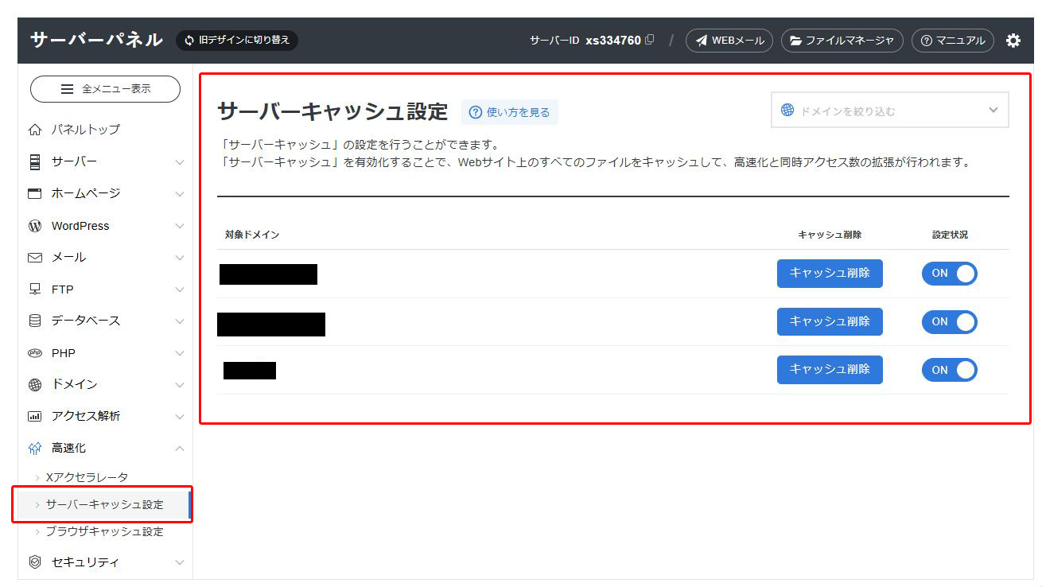Click the データベース cylinder icon
1042x587 pixels.
coord(34,321)
